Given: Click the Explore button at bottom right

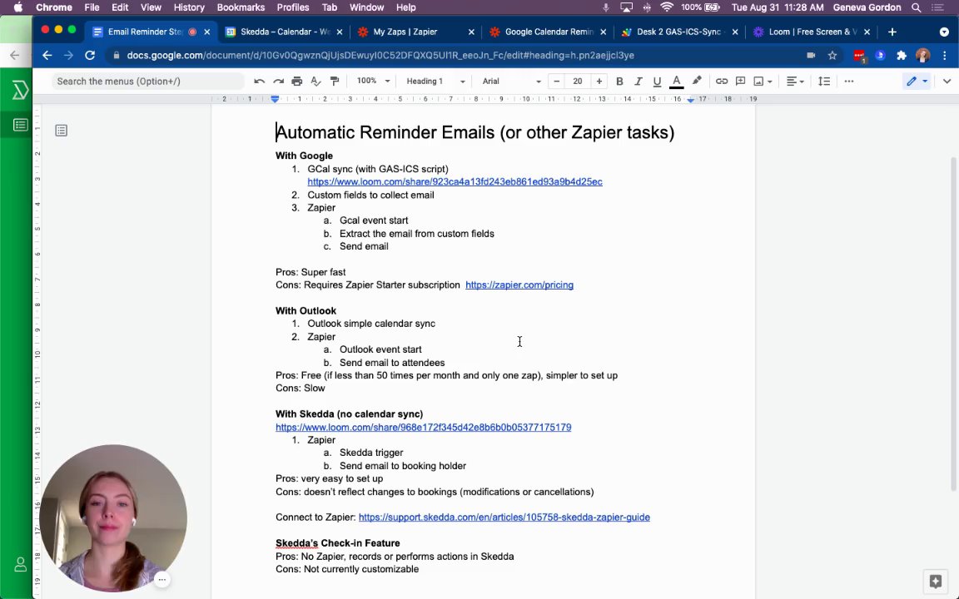Looking at the screenshot, I should (935, 581).
